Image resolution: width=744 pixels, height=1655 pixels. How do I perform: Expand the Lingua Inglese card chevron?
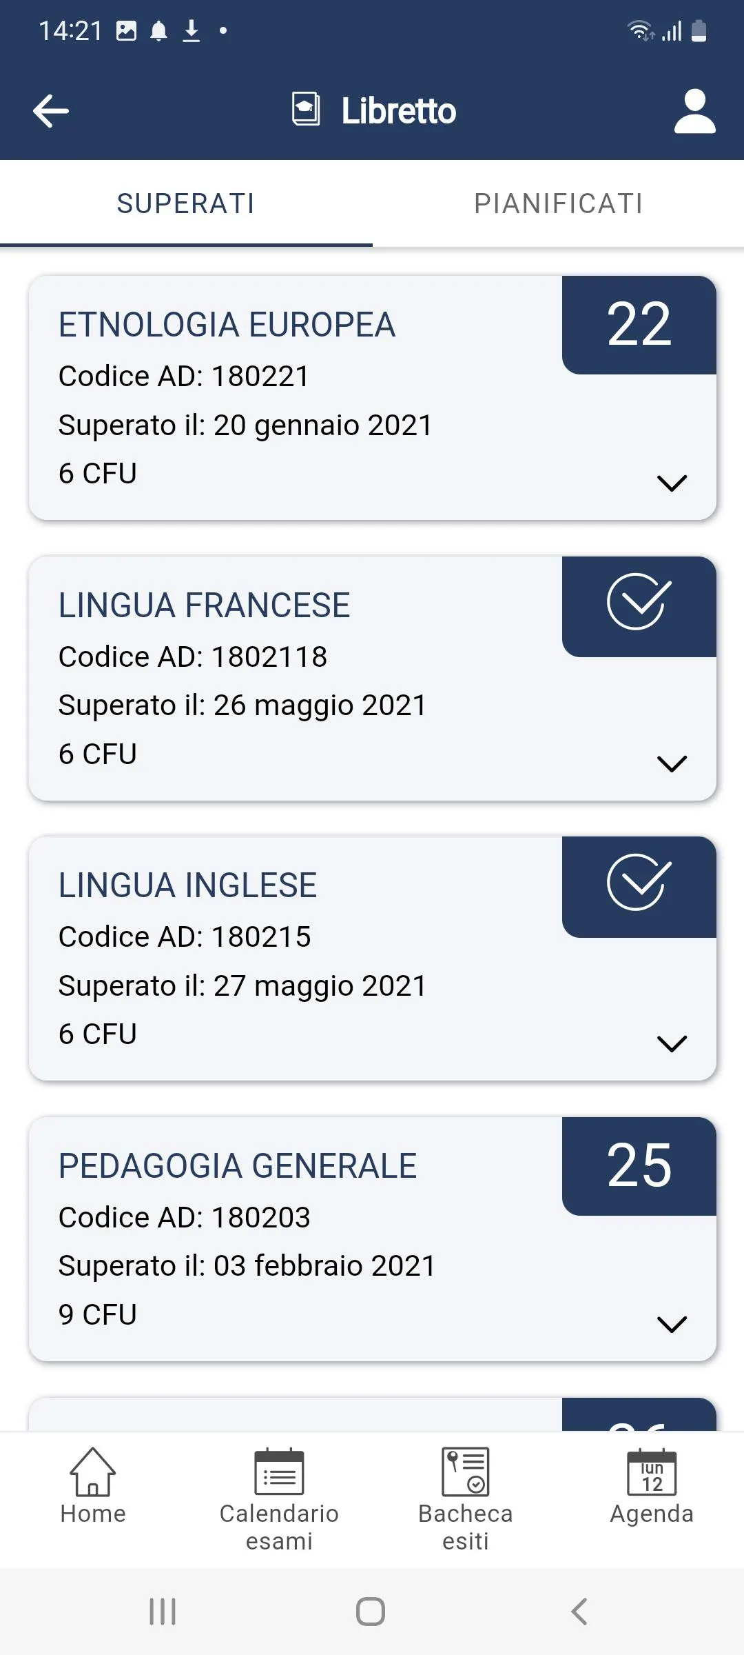point(672,1043)
